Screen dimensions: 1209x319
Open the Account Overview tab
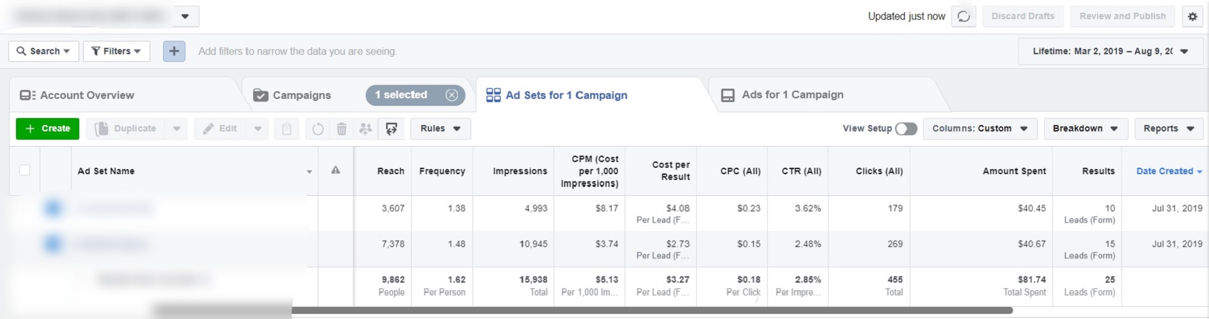tap(87, 95)
